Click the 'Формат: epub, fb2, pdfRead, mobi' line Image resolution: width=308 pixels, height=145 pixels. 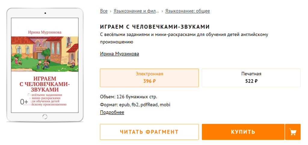point(135,105)
